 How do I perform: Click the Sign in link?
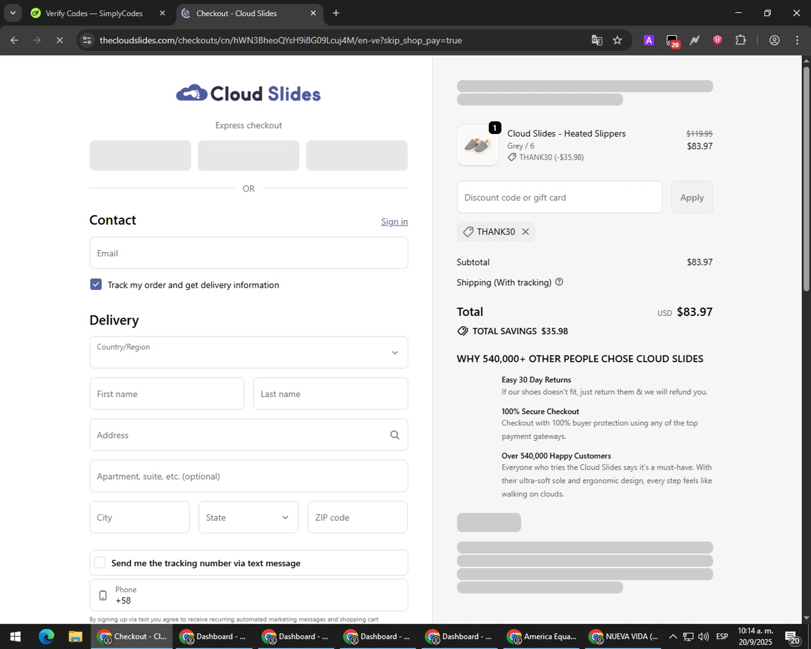[x=394, y=221]
